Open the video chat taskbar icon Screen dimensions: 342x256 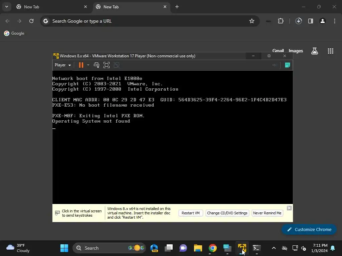coord(183,248)
